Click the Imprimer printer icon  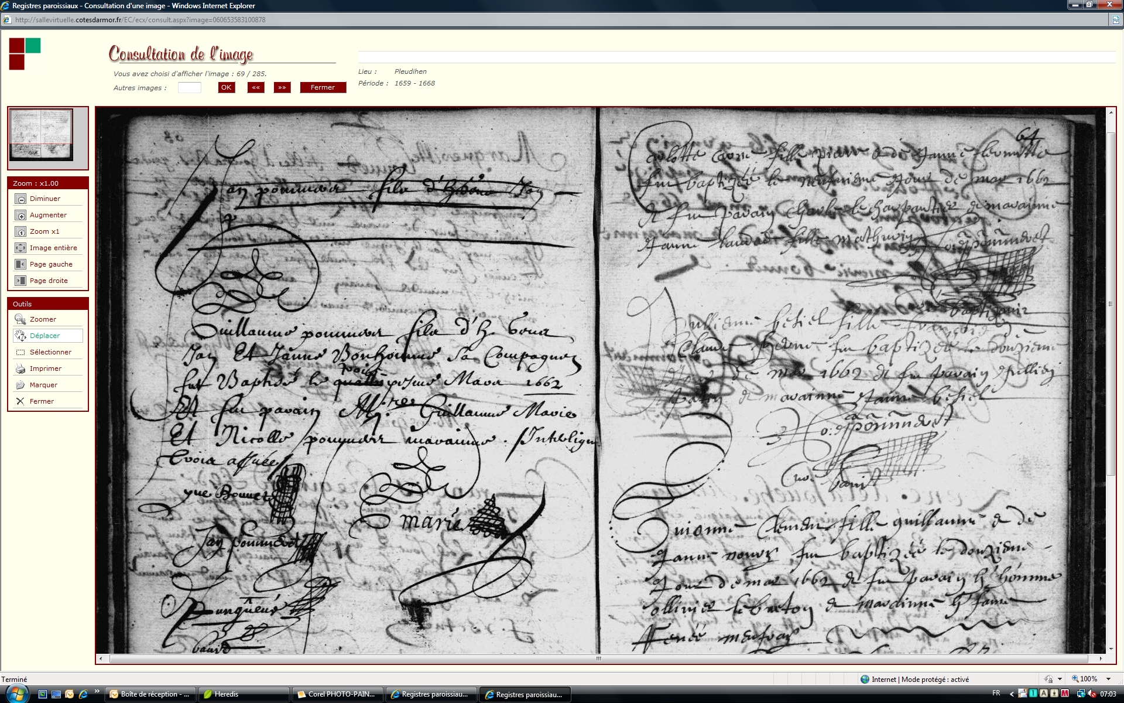(x=20, y=369)
